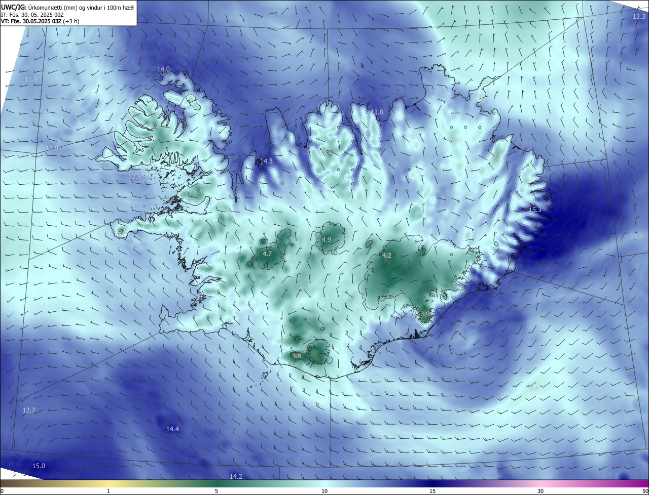
Task: Click the color scale tick label 5
Action: [217, 491]
